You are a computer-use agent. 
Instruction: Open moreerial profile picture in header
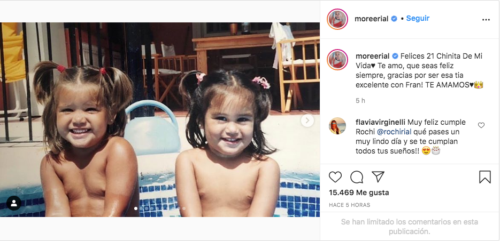(x=338, y=19)
